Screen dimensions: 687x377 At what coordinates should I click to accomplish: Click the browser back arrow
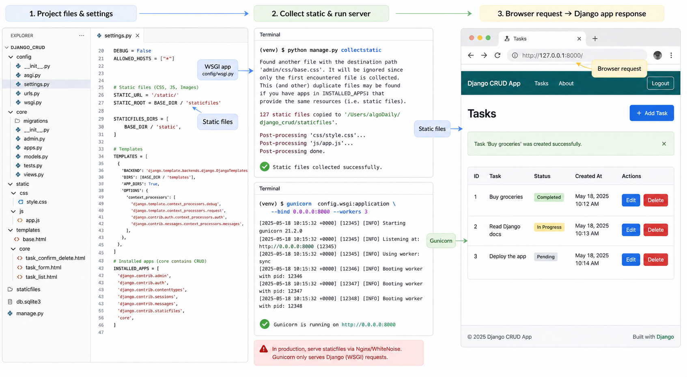tap(471, 55)
